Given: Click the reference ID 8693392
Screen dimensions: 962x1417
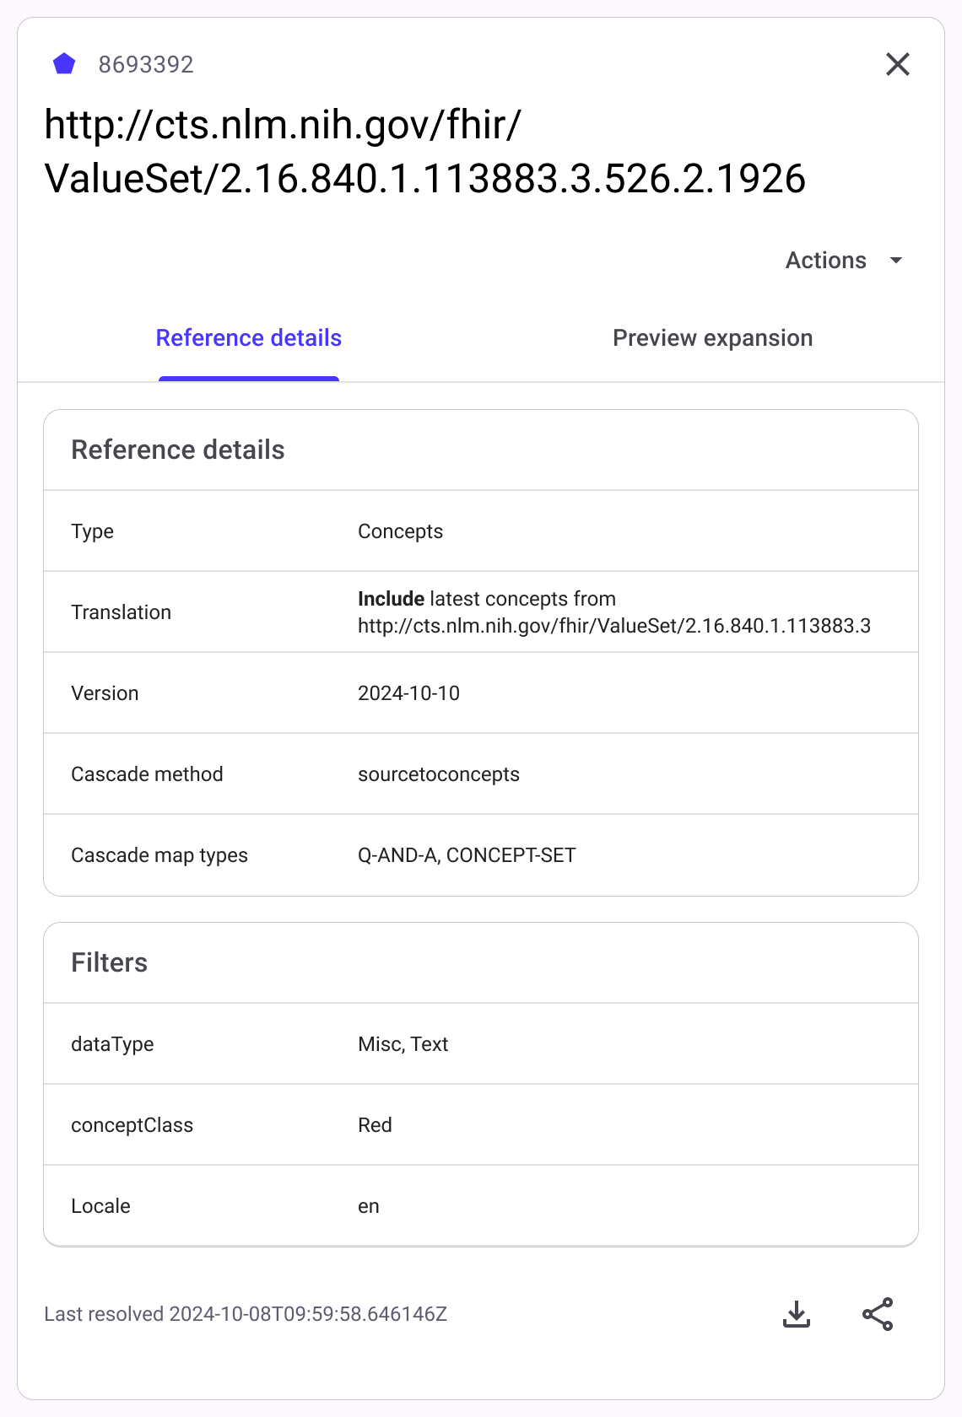Looking at the screenshot, I should (x=146, y=65).
